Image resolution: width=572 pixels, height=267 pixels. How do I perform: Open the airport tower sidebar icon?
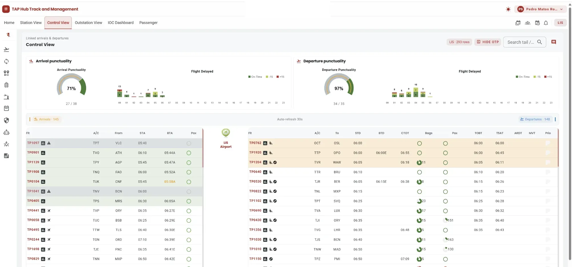[x=7, y=97]
